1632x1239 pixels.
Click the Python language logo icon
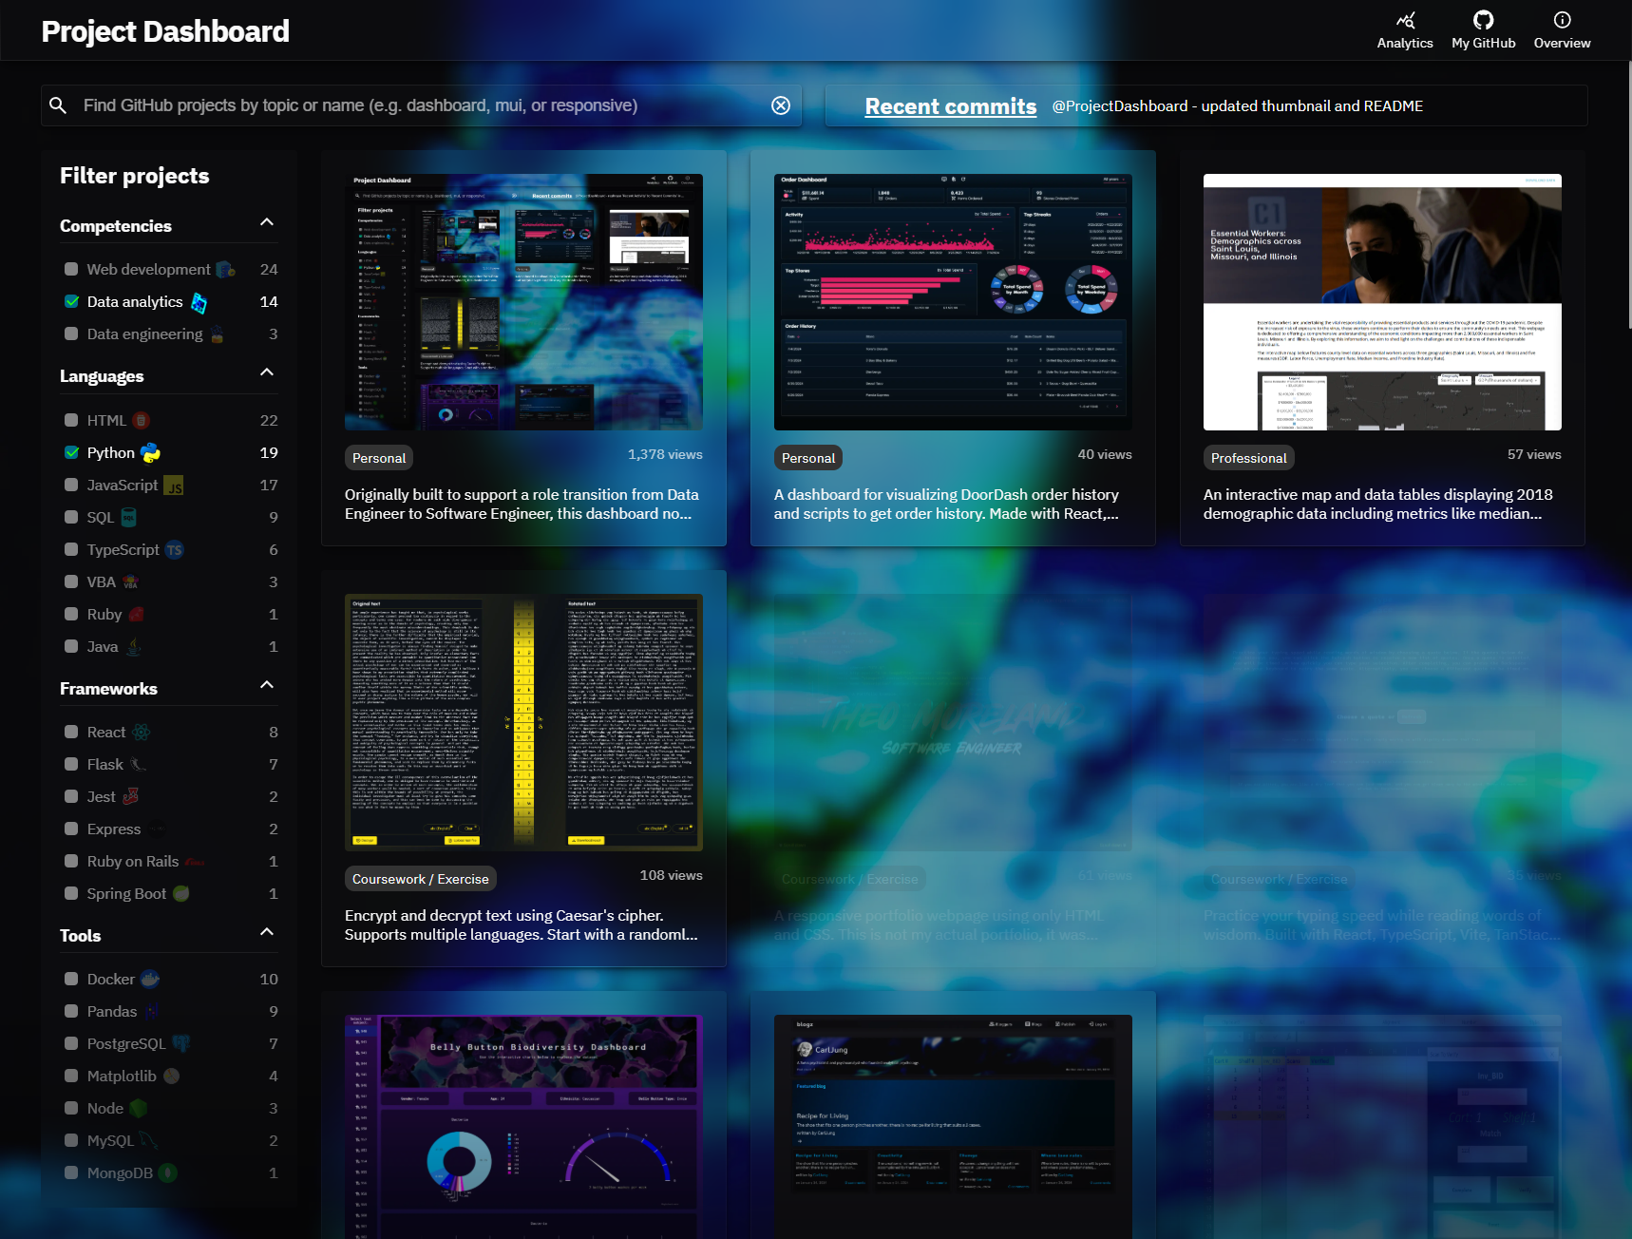(150, 453)
